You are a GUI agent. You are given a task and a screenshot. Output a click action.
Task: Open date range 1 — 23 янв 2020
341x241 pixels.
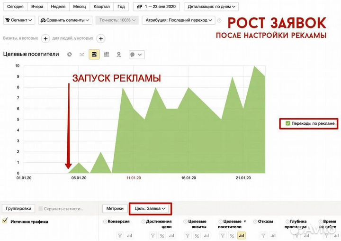[x=156, y=7]
